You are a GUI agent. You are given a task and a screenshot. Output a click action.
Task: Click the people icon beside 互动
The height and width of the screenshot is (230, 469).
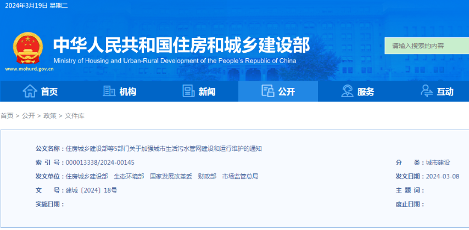[x=427, y=91]
